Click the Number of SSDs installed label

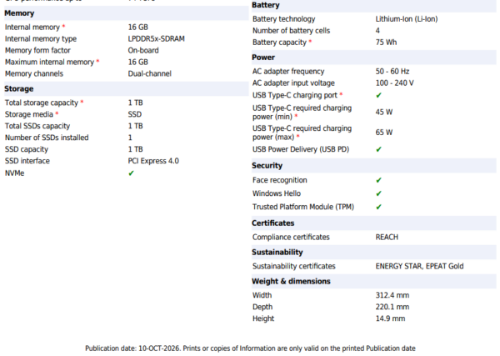[47, 138]
